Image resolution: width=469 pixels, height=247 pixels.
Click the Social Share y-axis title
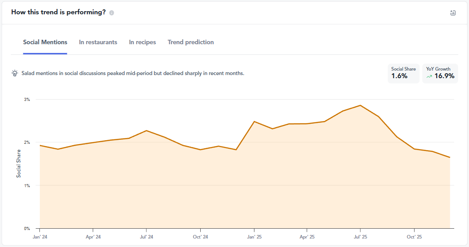[19, 163]
